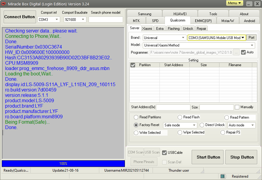Click the Programmer path field
Screen dimensions: 262x180
click(x=191, y=52)
